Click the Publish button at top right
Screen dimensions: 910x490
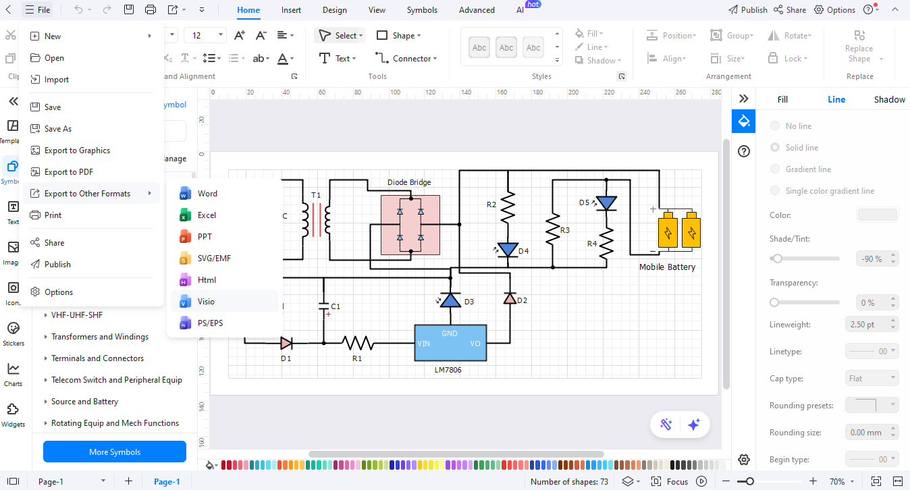click(x=748, y=9)
